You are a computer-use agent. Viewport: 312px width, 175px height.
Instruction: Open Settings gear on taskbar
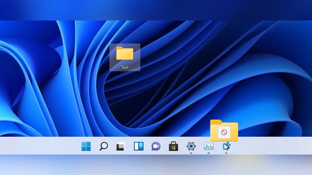pos(191,146)
